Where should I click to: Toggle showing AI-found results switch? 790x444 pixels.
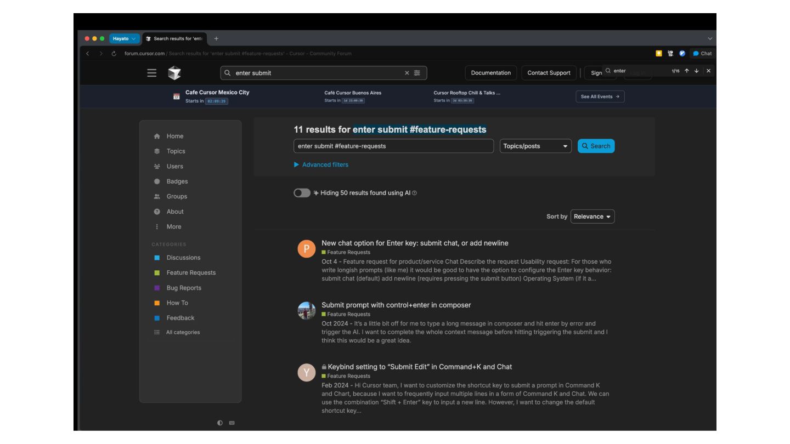point(302,193)
